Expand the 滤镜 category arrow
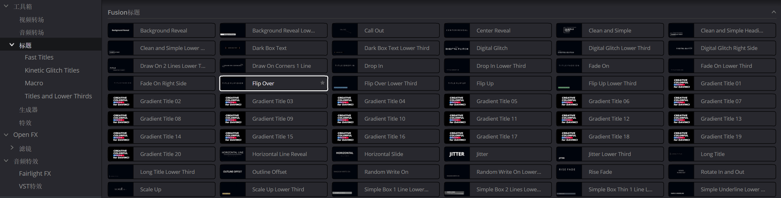 (x=12, y=148)
